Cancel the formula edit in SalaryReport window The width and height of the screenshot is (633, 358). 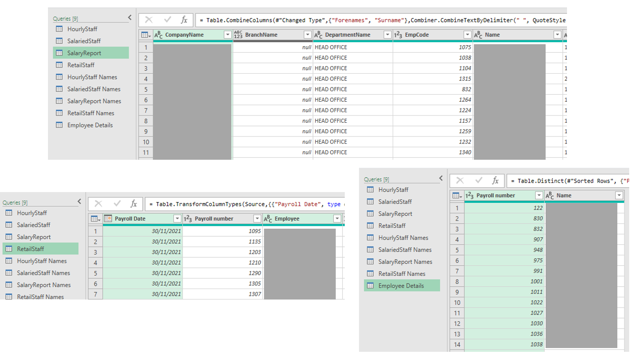coord(149,20)
